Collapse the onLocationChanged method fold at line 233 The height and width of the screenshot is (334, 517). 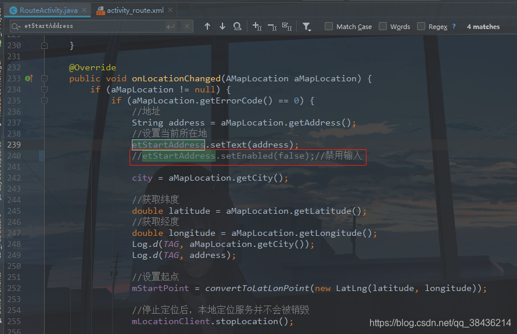(x=45, y=78)
